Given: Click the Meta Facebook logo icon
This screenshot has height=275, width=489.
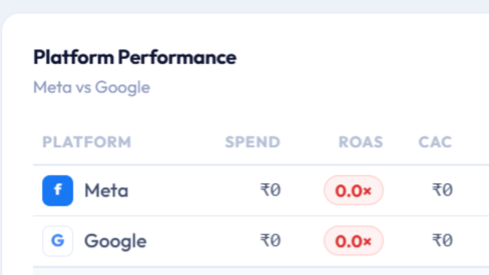Looking at the screenshot, I should 57,190.
